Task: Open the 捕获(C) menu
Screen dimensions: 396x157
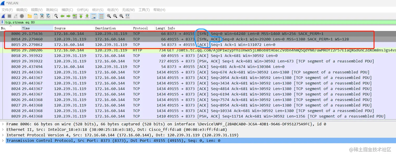Action: click(x=67, y=10)
